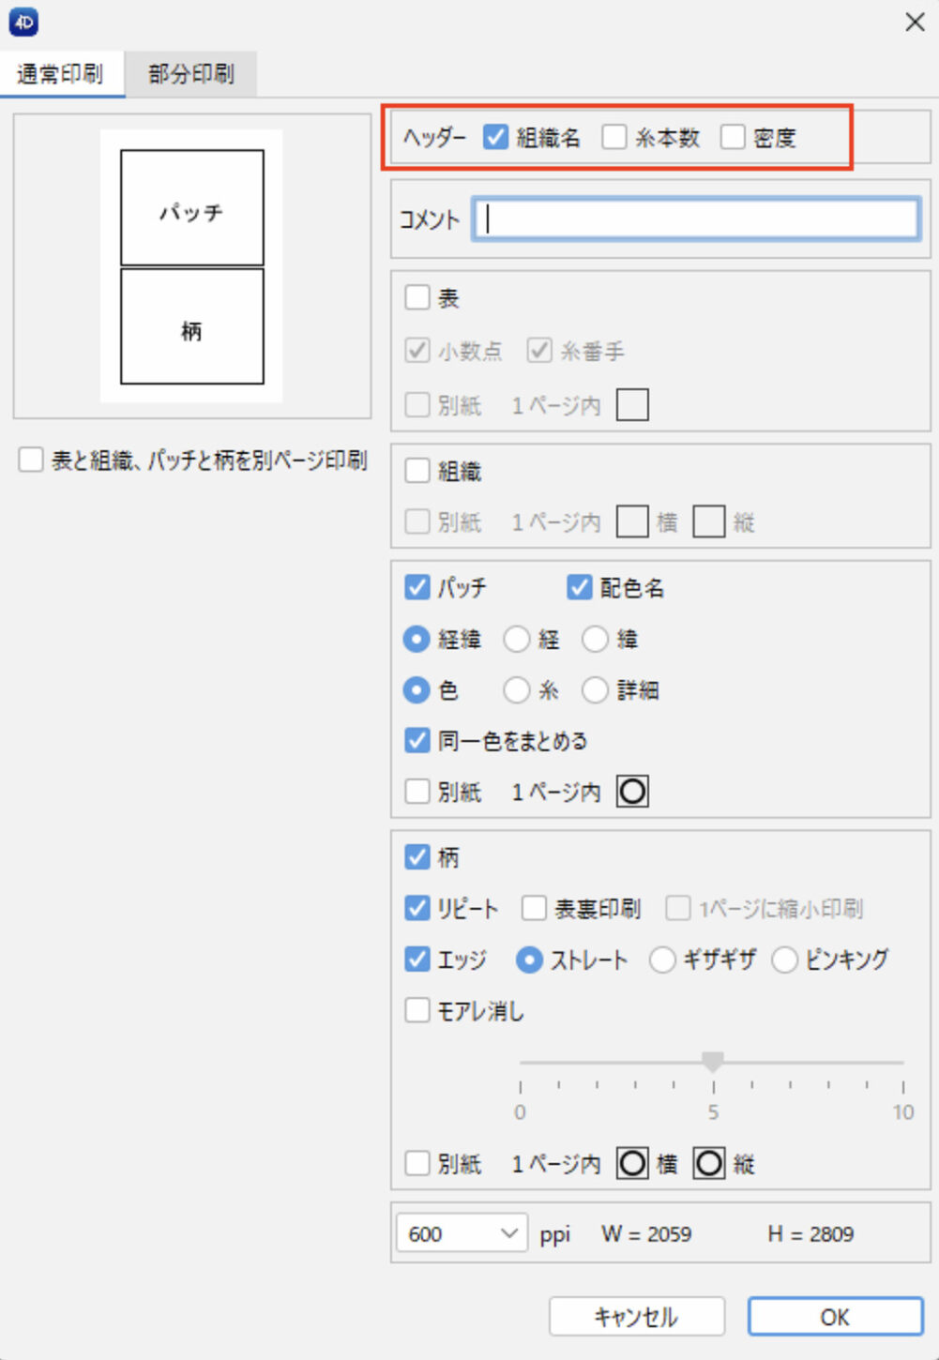Click the コメント text field
Image resolution: width=939 pixels, height=1360 pixels.
coord(696,219)
